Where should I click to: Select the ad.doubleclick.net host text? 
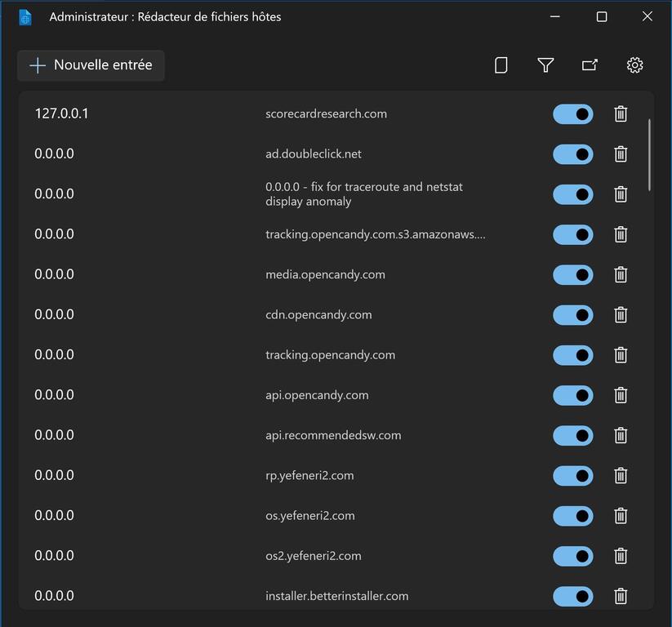(x=314, y=153)
